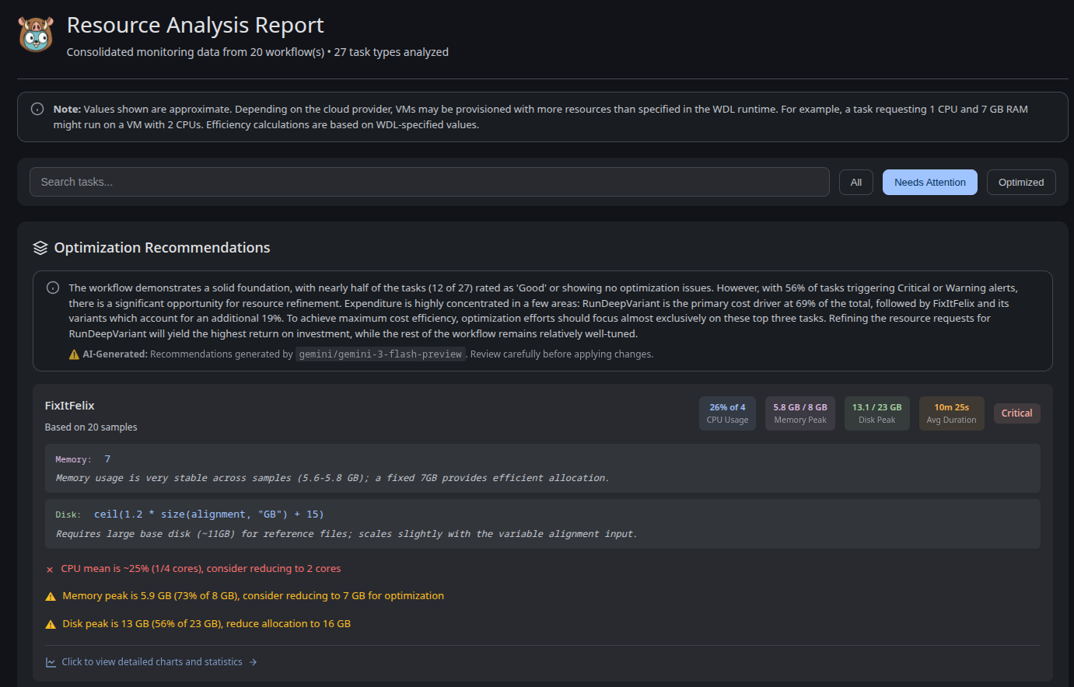Image resolution: width=1074 pixels, height=687 pixels.
Task: Click the boar mascot logo icon
Action: (x=36, y=35)
